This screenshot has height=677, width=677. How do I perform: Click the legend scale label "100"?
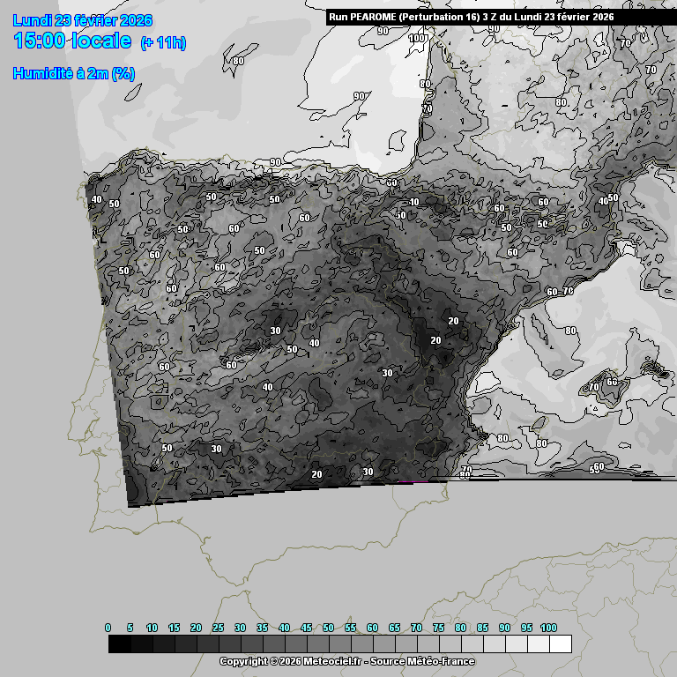click(x=548, y=628)
